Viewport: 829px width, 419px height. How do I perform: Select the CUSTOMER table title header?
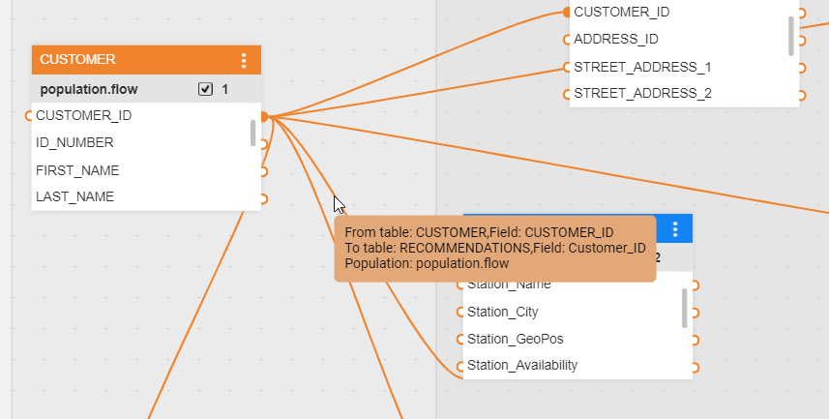coord(126,60)
